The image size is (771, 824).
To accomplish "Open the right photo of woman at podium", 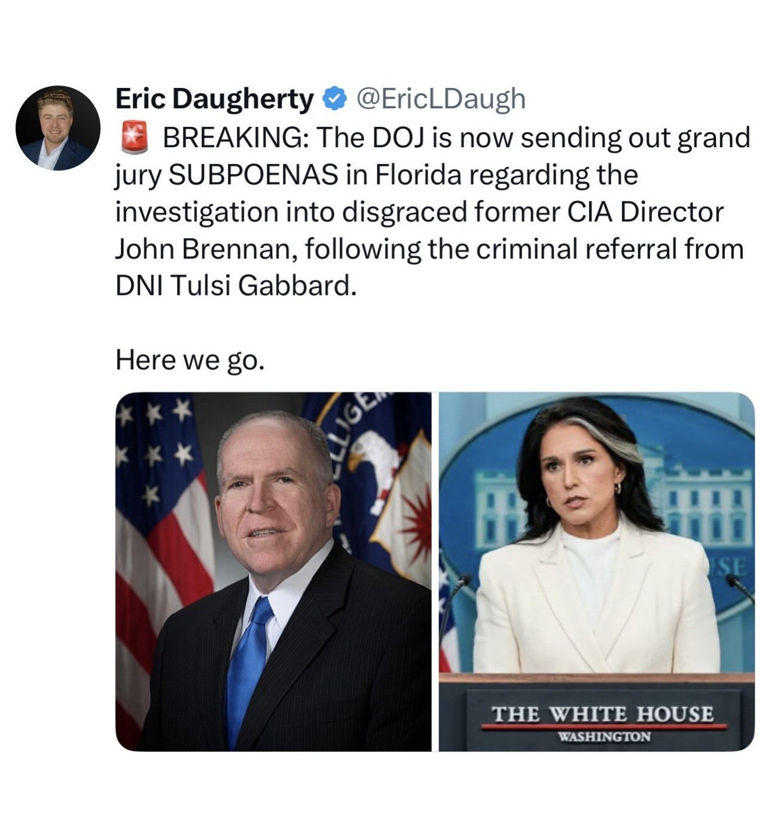I will [597, 571].
